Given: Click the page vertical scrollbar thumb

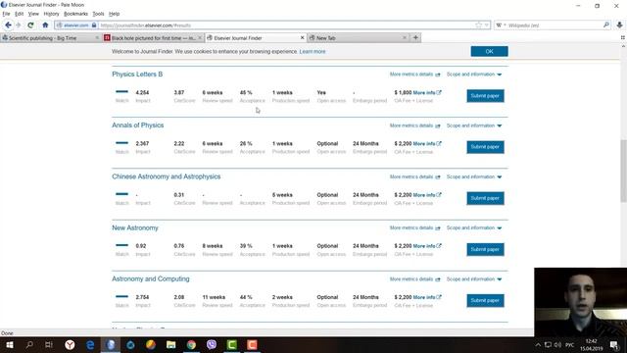Looking at the screenshot, I should click(623, 171).
